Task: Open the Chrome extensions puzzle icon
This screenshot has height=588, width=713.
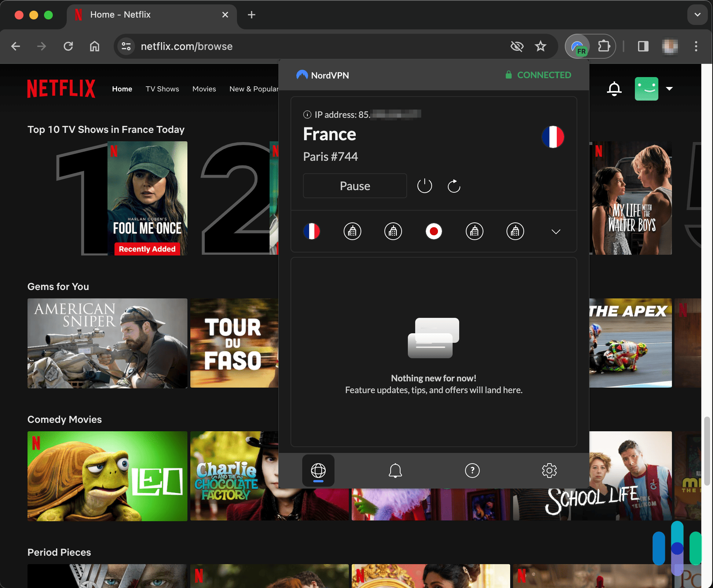Action: pos(604,46)
